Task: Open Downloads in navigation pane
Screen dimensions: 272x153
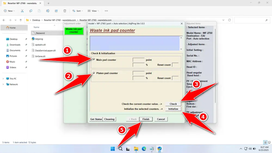Action: tap(15, 45)
